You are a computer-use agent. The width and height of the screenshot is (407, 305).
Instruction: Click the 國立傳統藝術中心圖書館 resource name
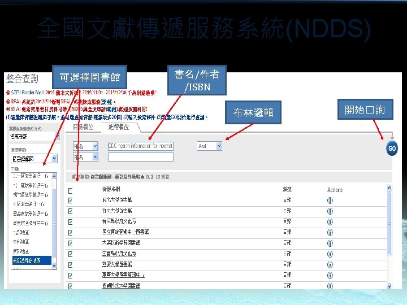[x=125, y=232]
